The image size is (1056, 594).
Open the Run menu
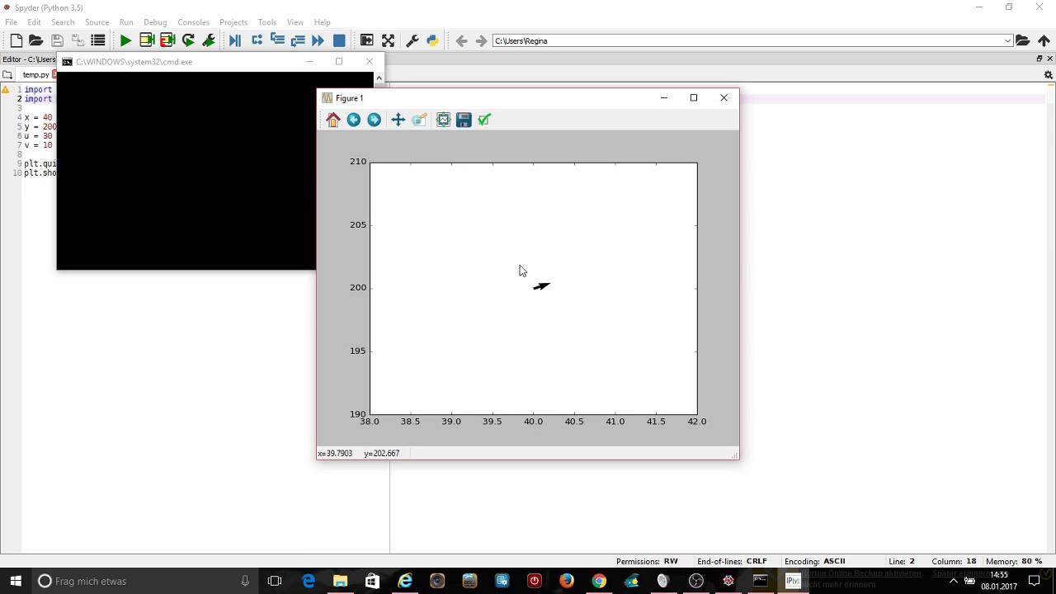[x=126, y=22]
